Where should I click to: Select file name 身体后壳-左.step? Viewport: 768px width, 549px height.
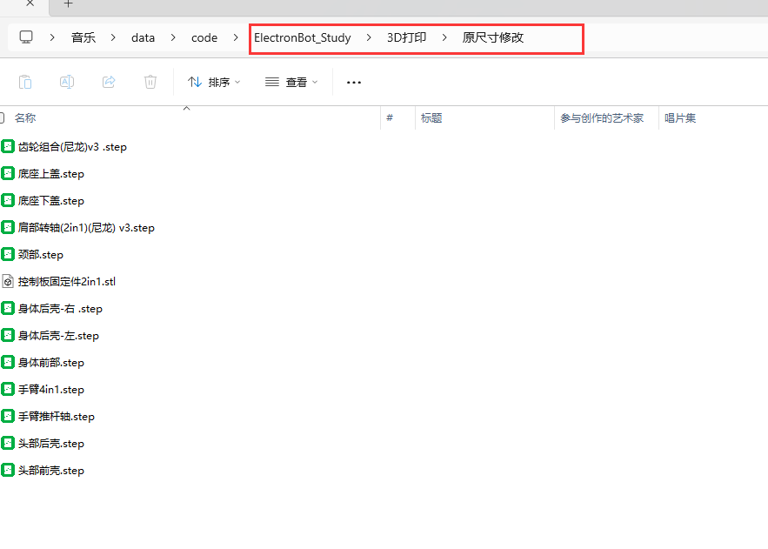coord(58,336)
